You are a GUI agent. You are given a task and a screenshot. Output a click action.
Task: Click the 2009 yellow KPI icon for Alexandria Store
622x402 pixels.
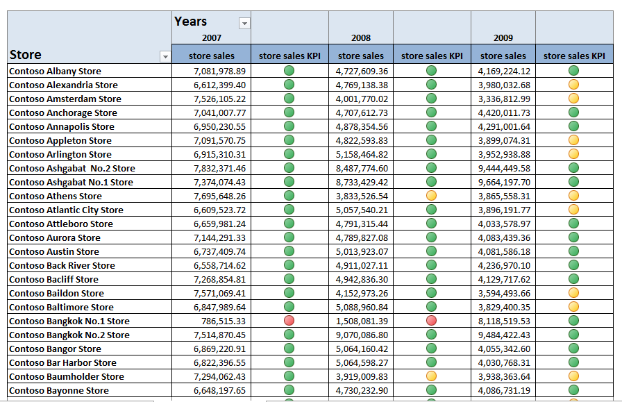click(x=573, y=85)
